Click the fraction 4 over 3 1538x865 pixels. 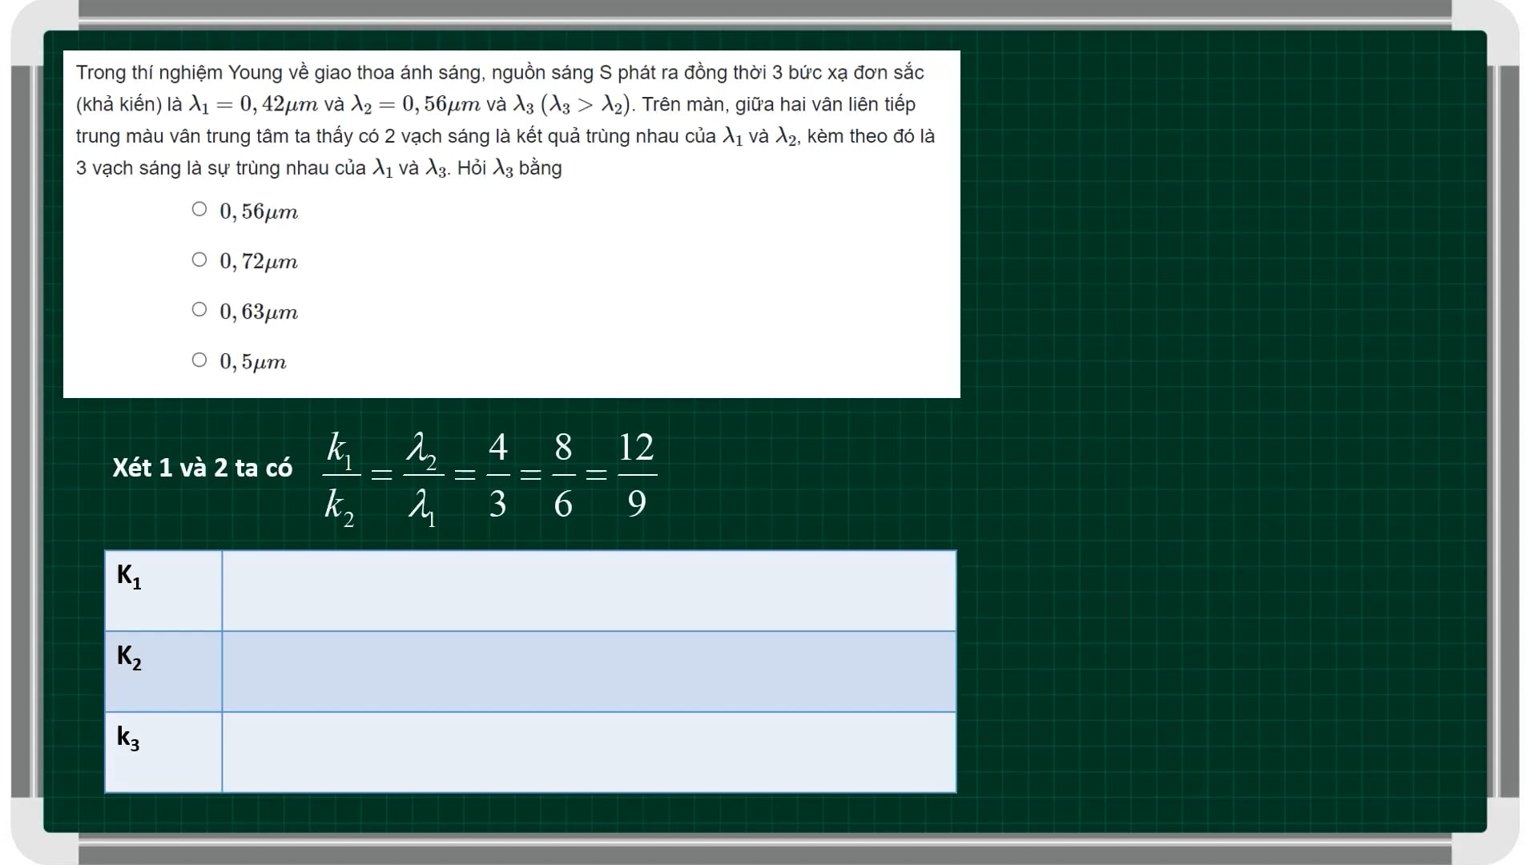(498, 475)
